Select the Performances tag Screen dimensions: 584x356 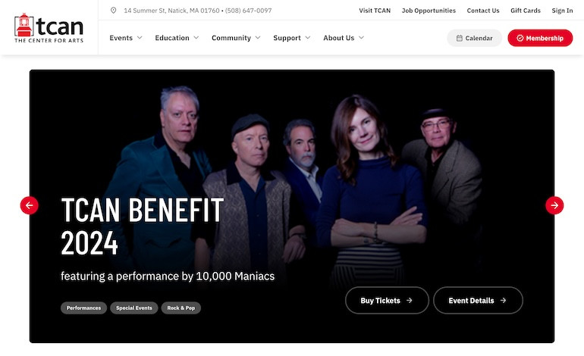pos(83,308)
